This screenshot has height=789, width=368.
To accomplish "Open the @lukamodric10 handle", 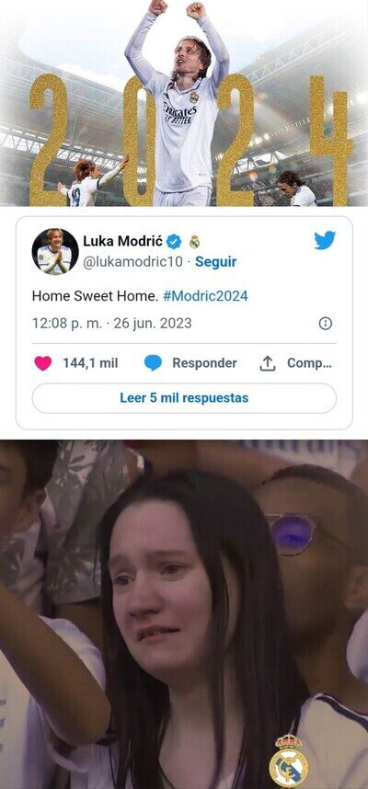I will 132,262.
